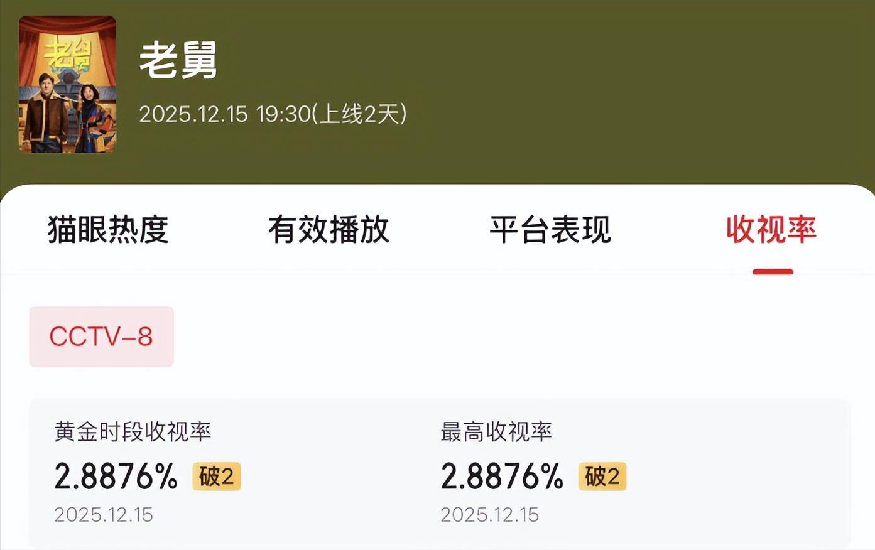Click the prime-time 2.8876% rating value

(116, 477)
